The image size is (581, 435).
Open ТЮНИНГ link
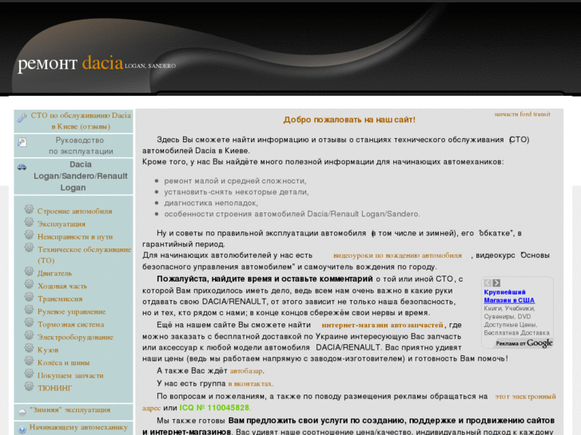pos(55,388)
